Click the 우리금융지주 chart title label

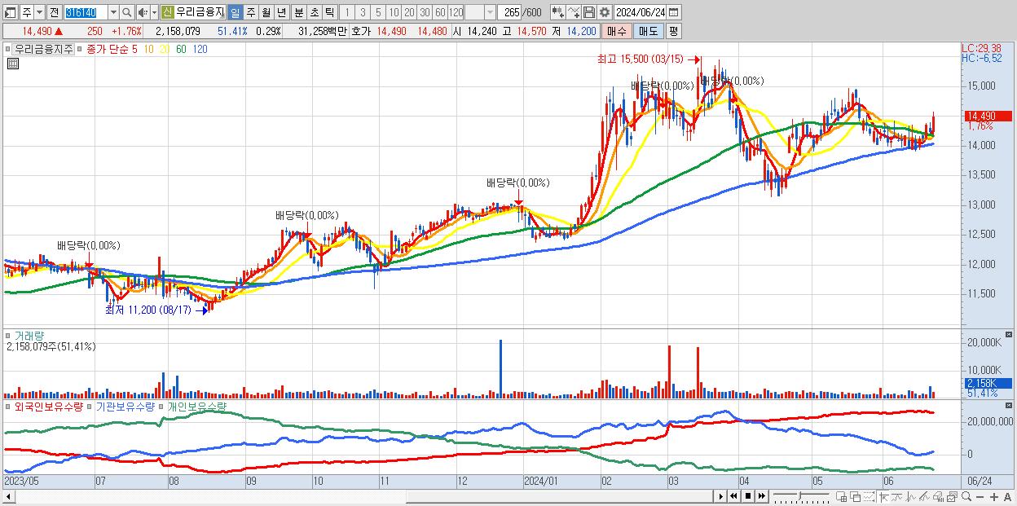pos(44,49)
